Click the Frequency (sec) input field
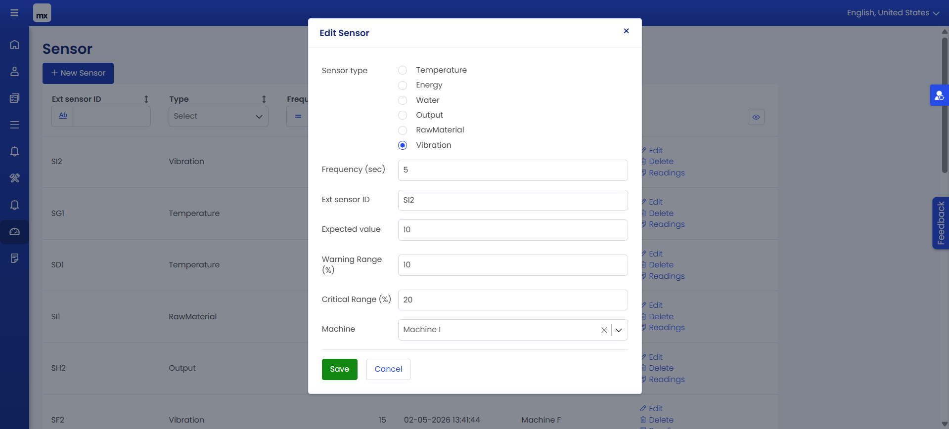 tap(513, 170)
